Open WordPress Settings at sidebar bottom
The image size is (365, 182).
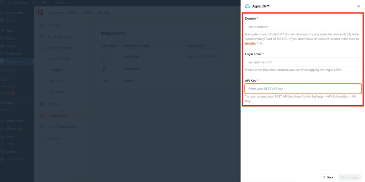[12, 152]
